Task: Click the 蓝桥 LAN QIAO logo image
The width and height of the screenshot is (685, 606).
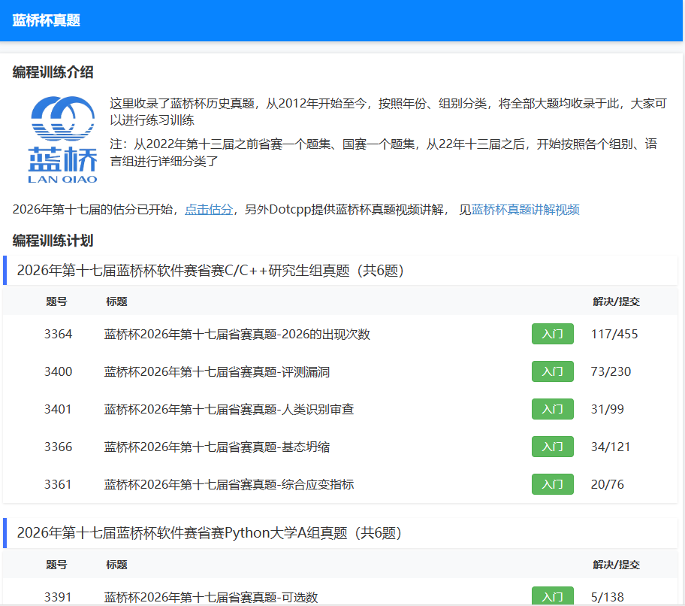Action: tap(62, 140)
